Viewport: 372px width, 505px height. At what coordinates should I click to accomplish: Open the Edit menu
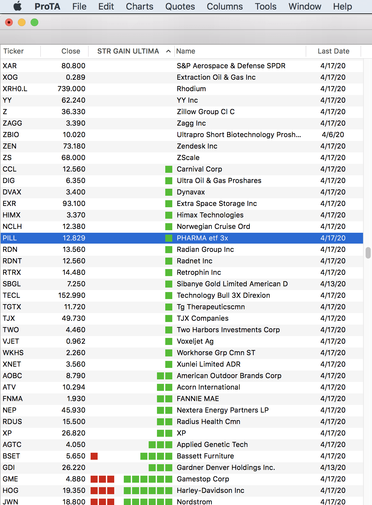click(106, 6)
